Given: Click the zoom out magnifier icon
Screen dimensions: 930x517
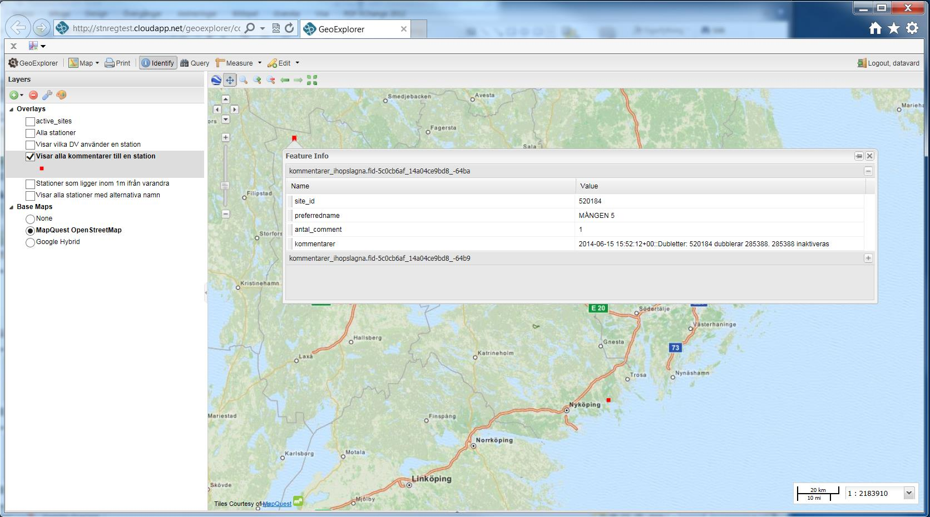Looking at the screenshot, I should click(271, 80).
